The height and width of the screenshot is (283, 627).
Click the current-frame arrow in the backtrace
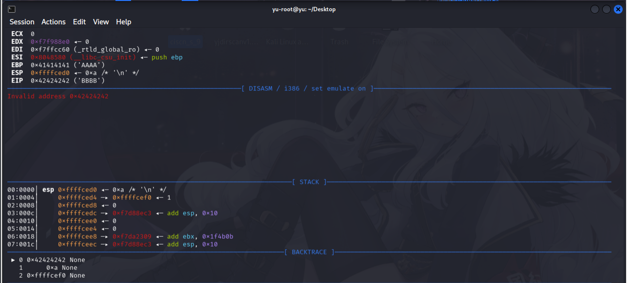coord(13,260)
